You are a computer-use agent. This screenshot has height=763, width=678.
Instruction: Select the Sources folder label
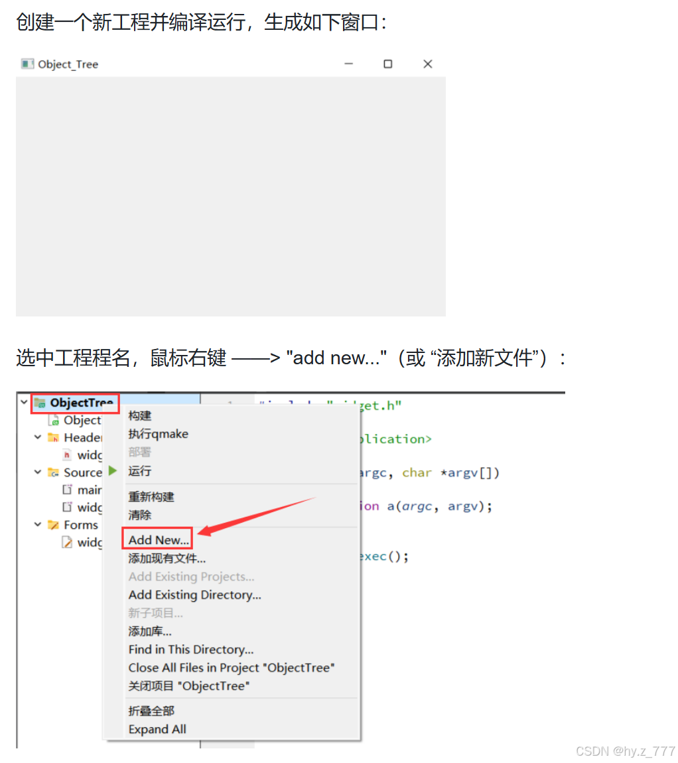coord(83,472)
